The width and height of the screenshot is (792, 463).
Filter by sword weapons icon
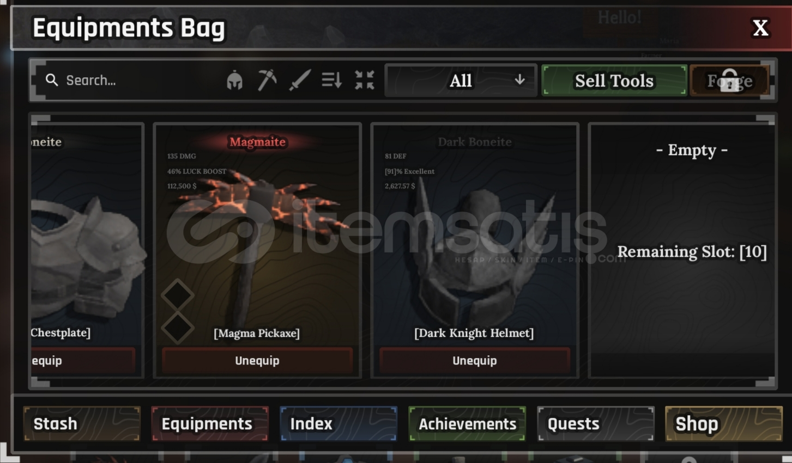(x=299, y=81)
